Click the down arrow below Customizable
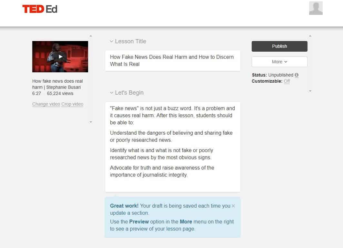The height and width of the screenshot is (248, 343). (x=310, y=91)
